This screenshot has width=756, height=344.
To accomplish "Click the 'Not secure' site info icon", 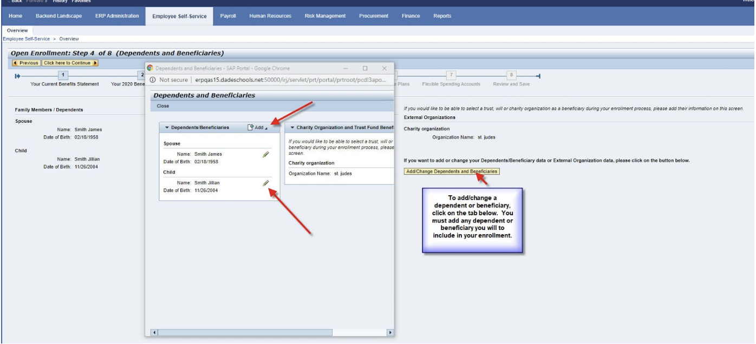I will pos(153,80).
